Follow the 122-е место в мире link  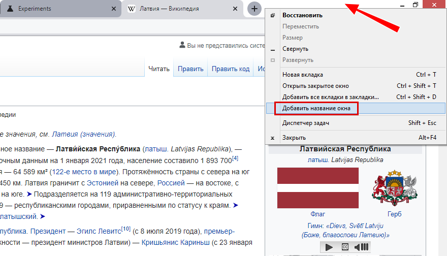pyautogui.click(x=84, y=172)
